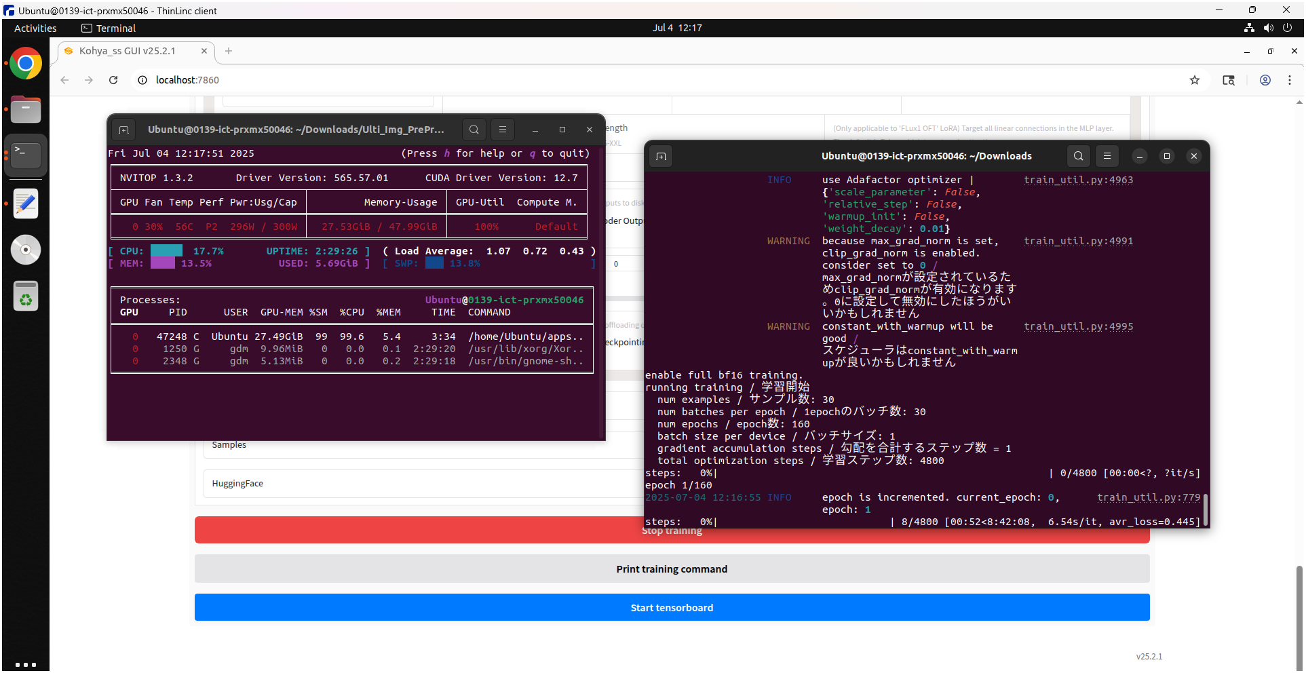Search in the Downloads terminal window
This screenshot has height=673, width=1306.
1078,156
